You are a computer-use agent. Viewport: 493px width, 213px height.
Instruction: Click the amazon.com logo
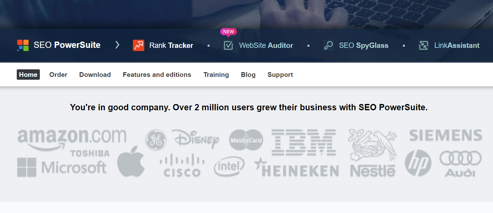coord(72,139)
